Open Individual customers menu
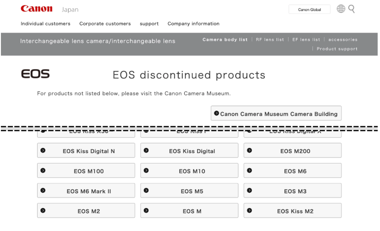Viewport: 380px width, 231px height. click(x=45, y=24)
